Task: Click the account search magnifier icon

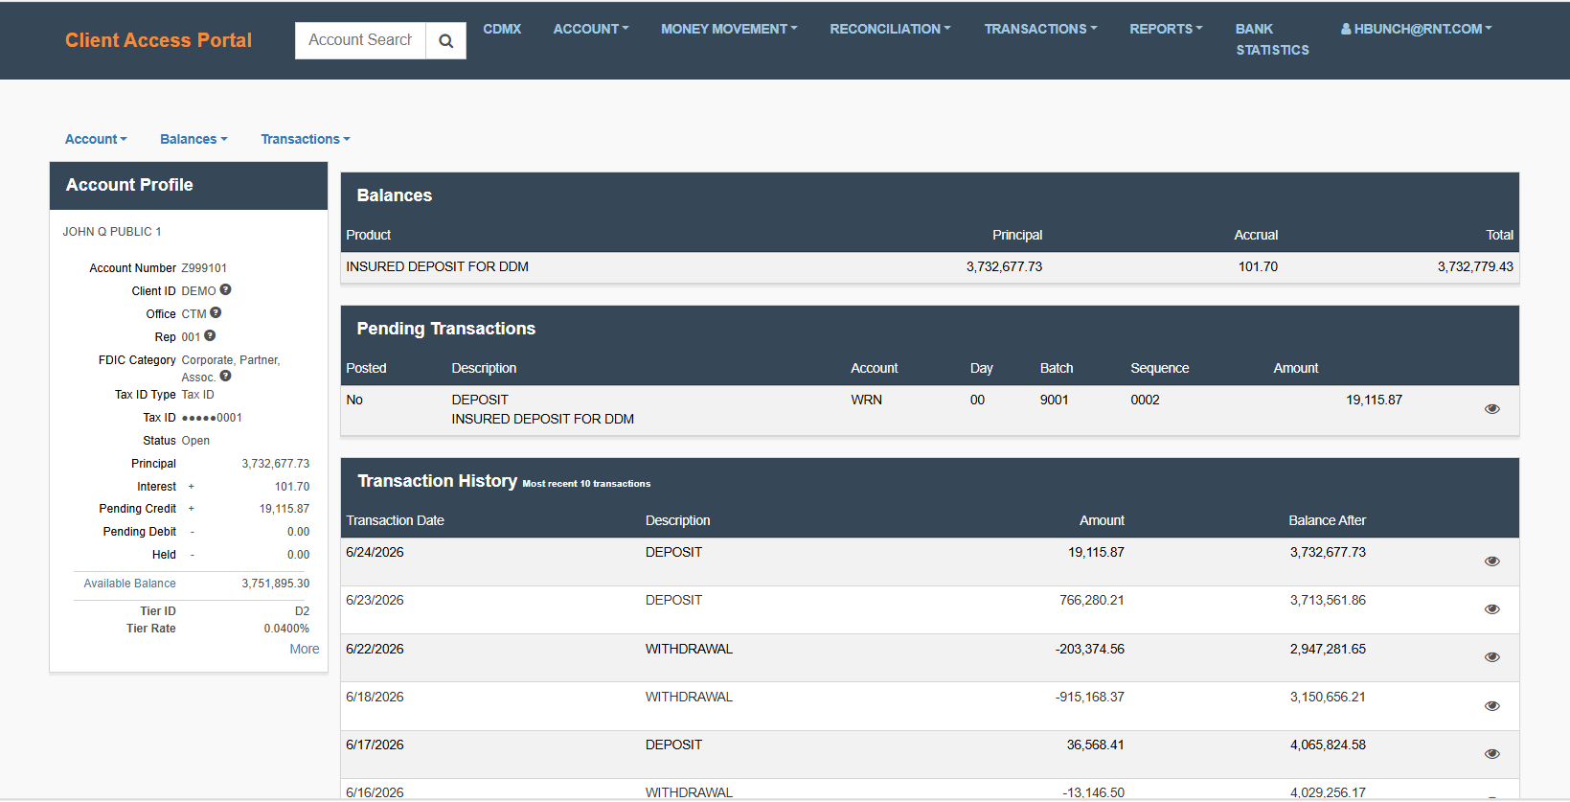Action: (x=445, y=40)
